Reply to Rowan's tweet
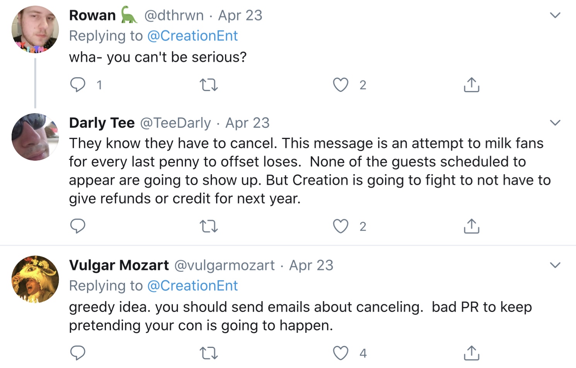This screenshot has height=368, width=576. pos(78,85)
